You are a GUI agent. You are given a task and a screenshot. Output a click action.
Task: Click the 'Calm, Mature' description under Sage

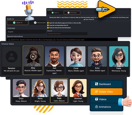click(59, 101)
